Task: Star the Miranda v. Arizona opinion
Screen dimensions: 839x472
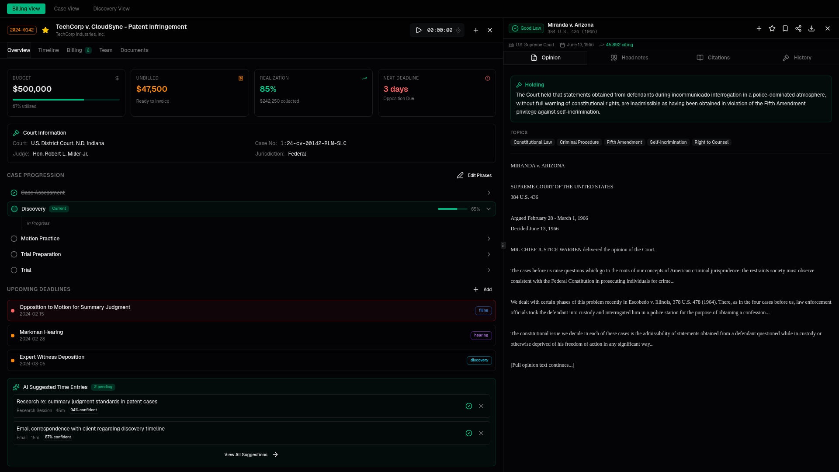Action: coord(772,28)
